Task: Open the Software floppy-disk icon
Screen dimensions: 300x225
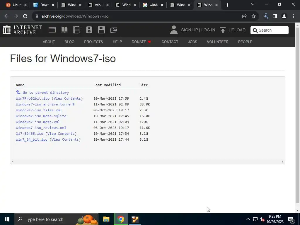Action: (101, 30)
